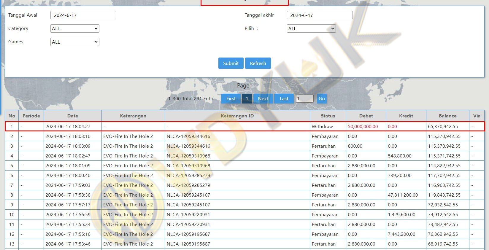The width and height of the screenshot is (489, 250).
Task: Click the '1-300 Total 291 Entri' text
Action: click(191, 98)
